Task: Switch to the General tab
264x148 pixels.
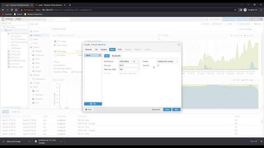Action: pos(88,49)
